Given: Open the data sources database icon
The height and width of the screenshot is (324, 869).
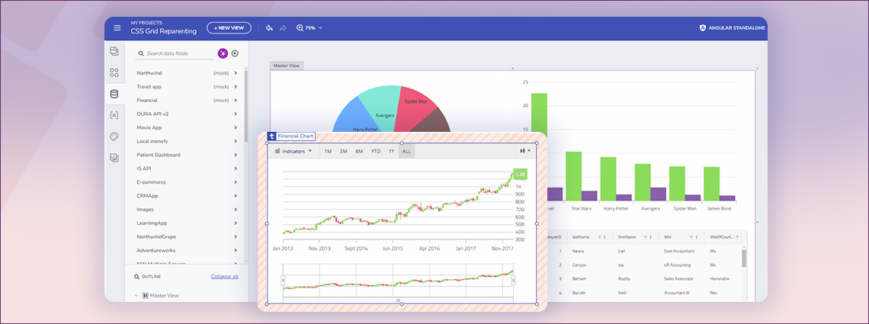Looking at the screenshot, I should (114, 95).
